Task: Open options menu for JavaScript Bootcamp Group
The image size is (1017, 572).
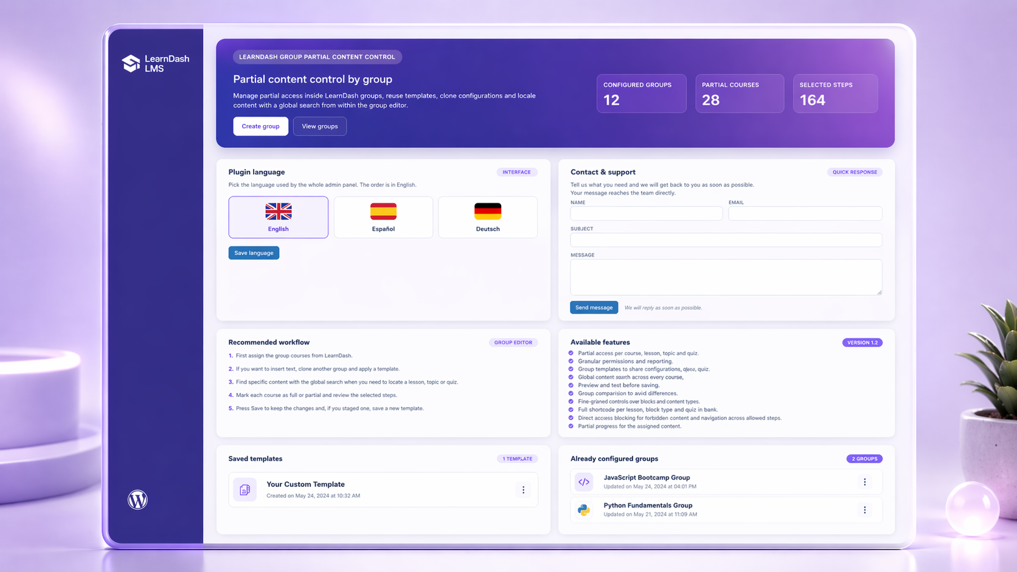Action: tap(864, 481)
